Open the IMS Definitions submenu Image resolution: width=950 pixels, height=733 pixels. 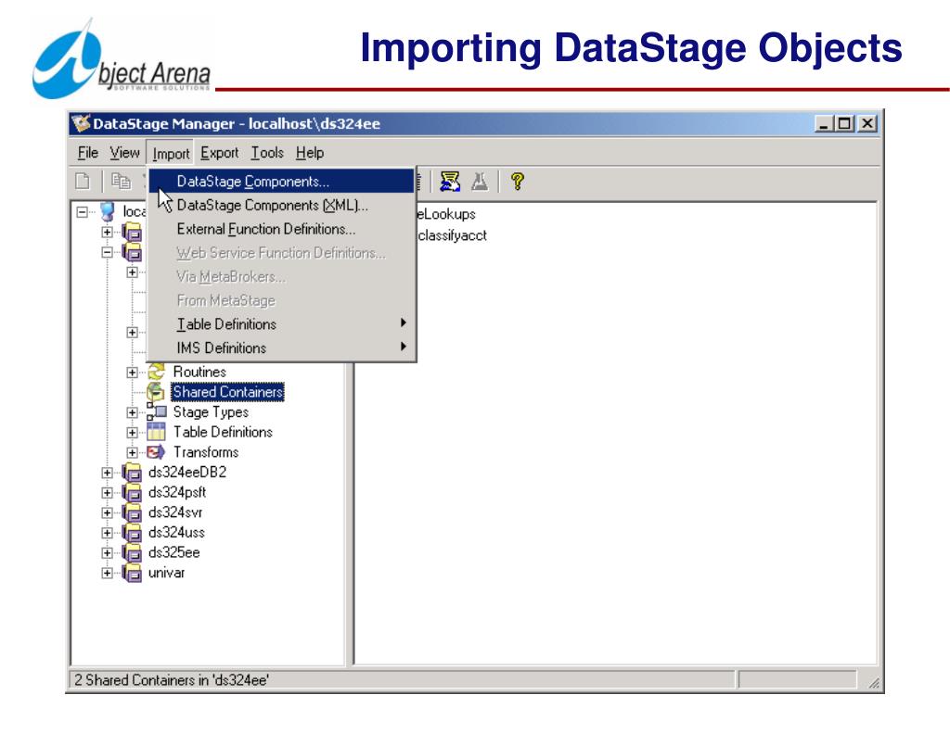[282, 348]
